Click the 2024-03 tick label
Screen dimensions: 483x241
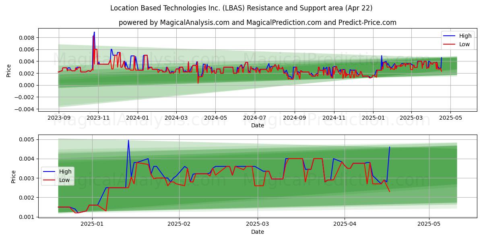(176, 118)
